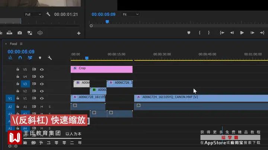Hide track V2 with eye icon

(x=42, y=91)
